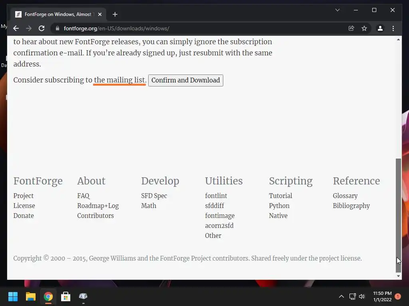Open the acorn2sfd utility link
The width and height of the screenshot is (409, 306).
[219, 226]
